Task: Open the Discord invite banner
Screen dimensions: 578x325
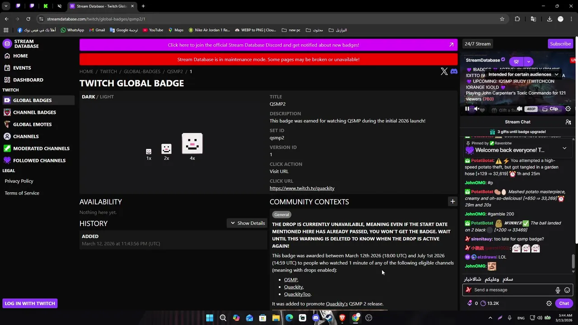Action: point(268,45)
